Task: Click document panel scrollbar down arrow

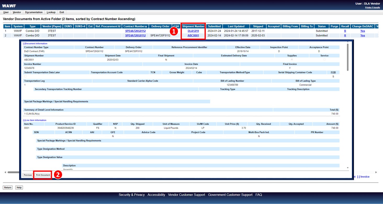Action: (348, 168)
